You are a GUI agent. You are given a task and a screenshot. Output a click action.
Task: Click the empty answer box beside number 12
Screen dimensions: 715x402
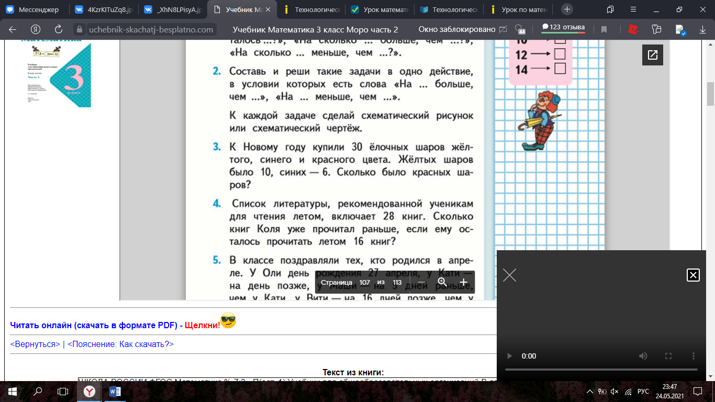tap(560, 54)
